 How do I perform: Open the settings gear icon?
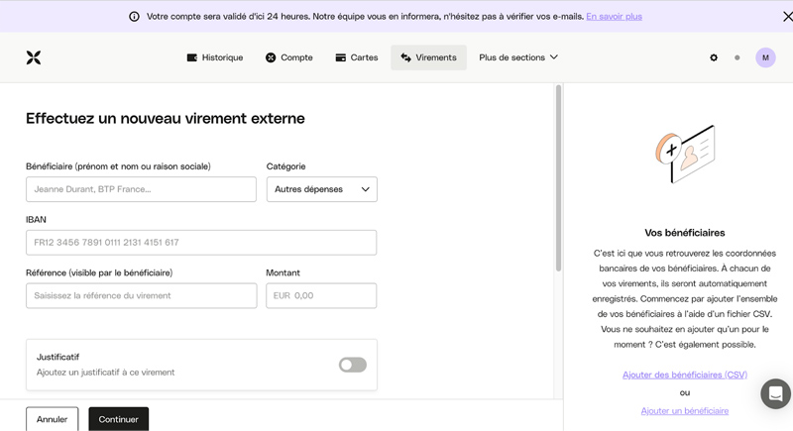714,57
